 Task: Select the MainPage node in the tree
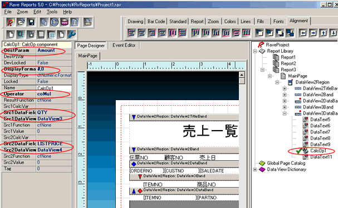[x=297, y=76]
